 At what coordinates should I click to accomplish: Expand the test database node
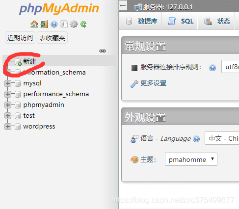[x=8, y=116]
